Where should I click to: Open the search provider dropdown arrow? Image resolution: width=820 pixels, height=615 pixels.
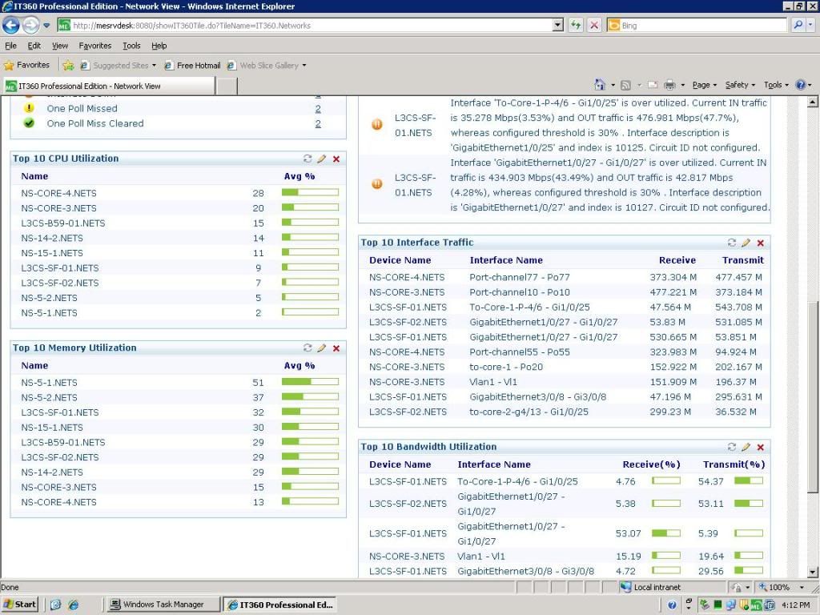(810, 25)
